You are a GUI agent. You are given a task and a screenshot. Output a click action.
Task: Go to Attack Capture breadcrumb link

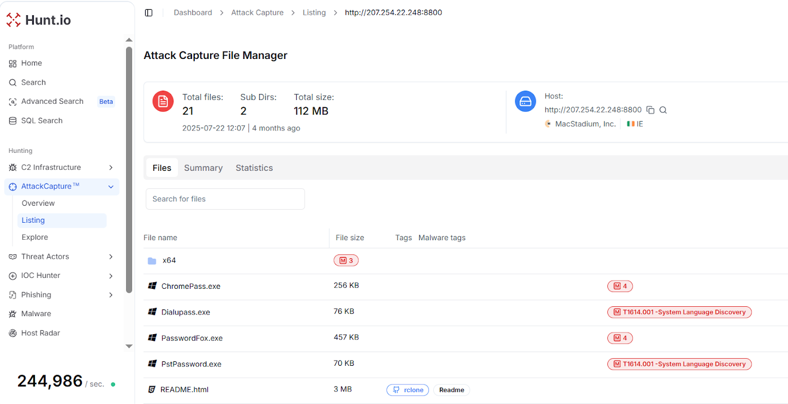(x=257, y=13)
